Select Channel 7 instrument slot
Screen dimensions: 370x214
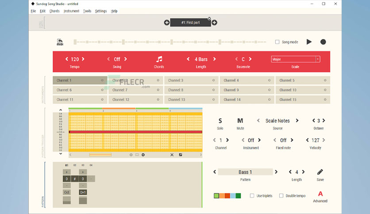(136, 90)
